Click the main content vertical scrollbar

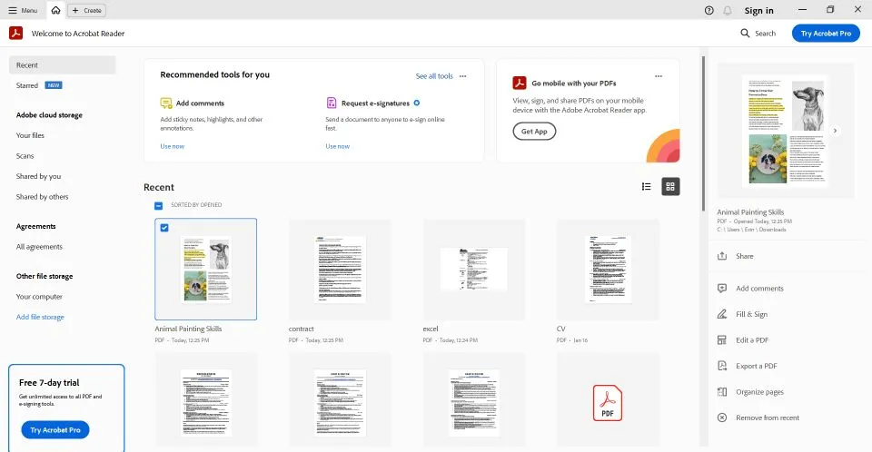click(703, 133)
